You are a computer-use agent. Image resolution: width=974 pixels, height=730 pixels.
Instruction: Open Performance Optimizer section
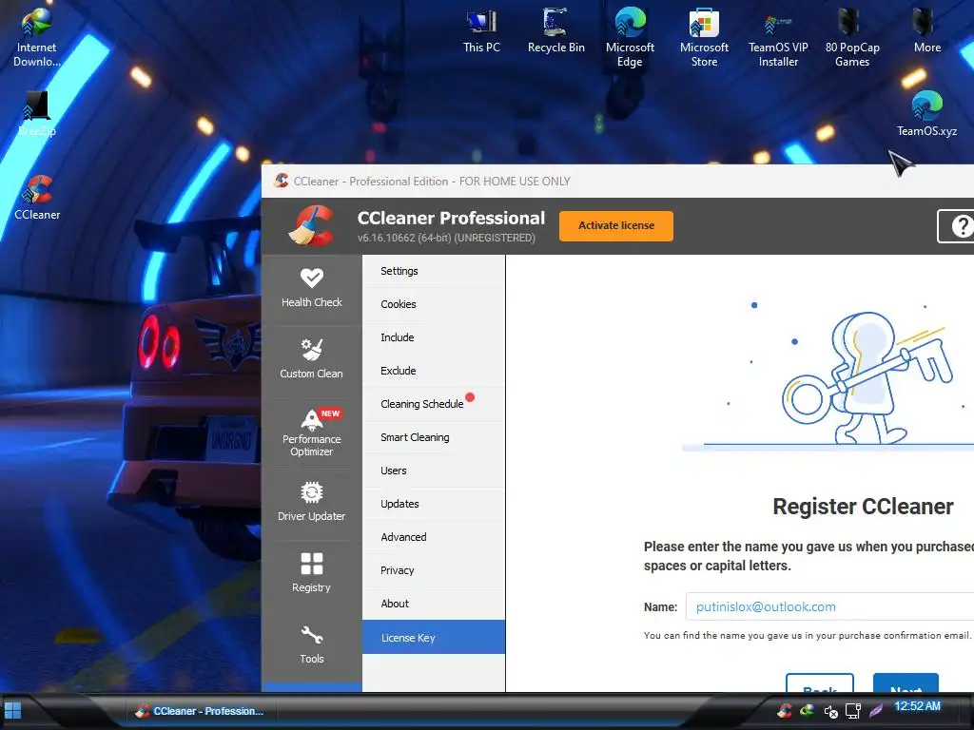pyautogui.click(x=311, y=432)
